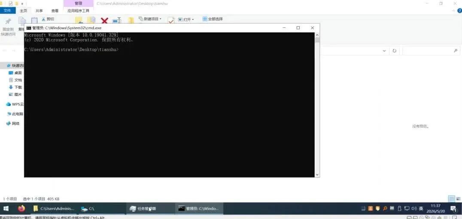Click the cmd scrollbar down arrow
The width and height of the screenshot is (462, 219).
pyautogui.click(x=317, y=174)
